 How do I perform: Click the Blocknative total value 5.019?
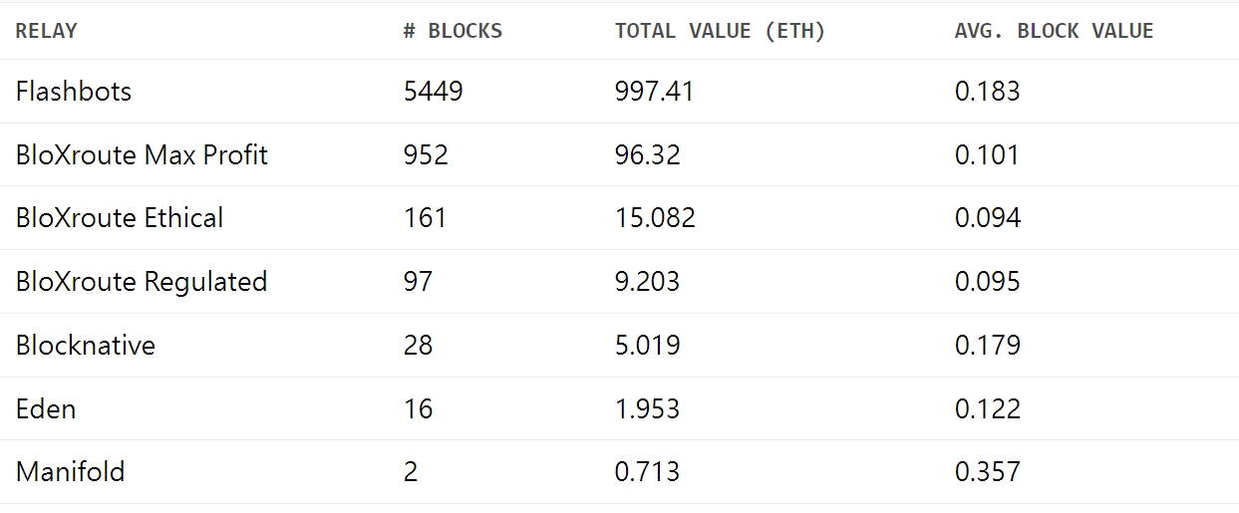(x=647, y=346)
